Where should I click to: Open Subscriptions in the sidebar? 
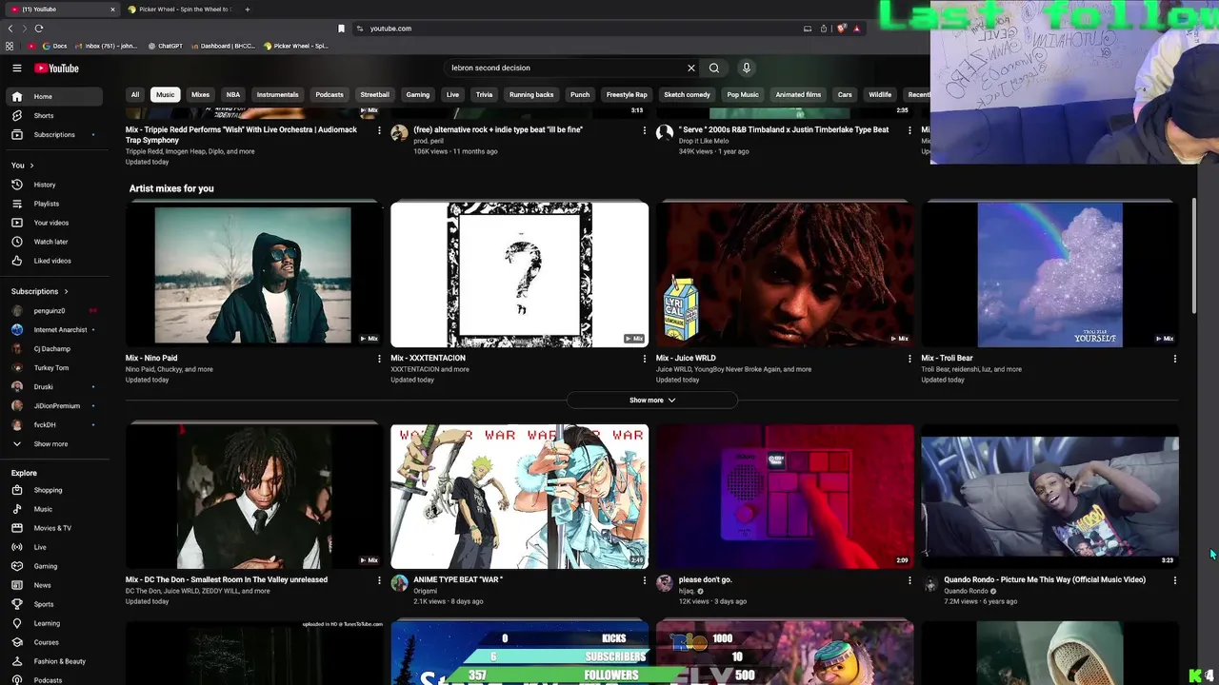55,134
